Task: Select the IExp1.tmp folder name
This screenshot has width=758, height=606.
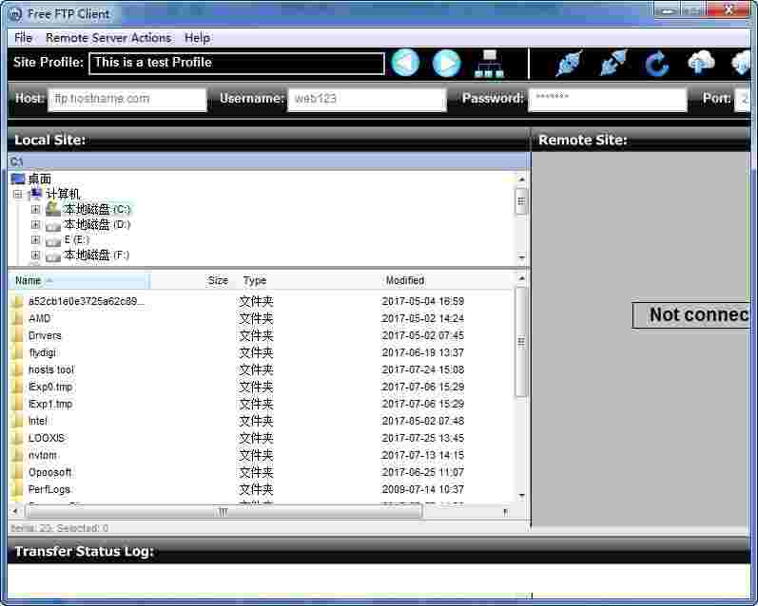Action: click(50, 405)
